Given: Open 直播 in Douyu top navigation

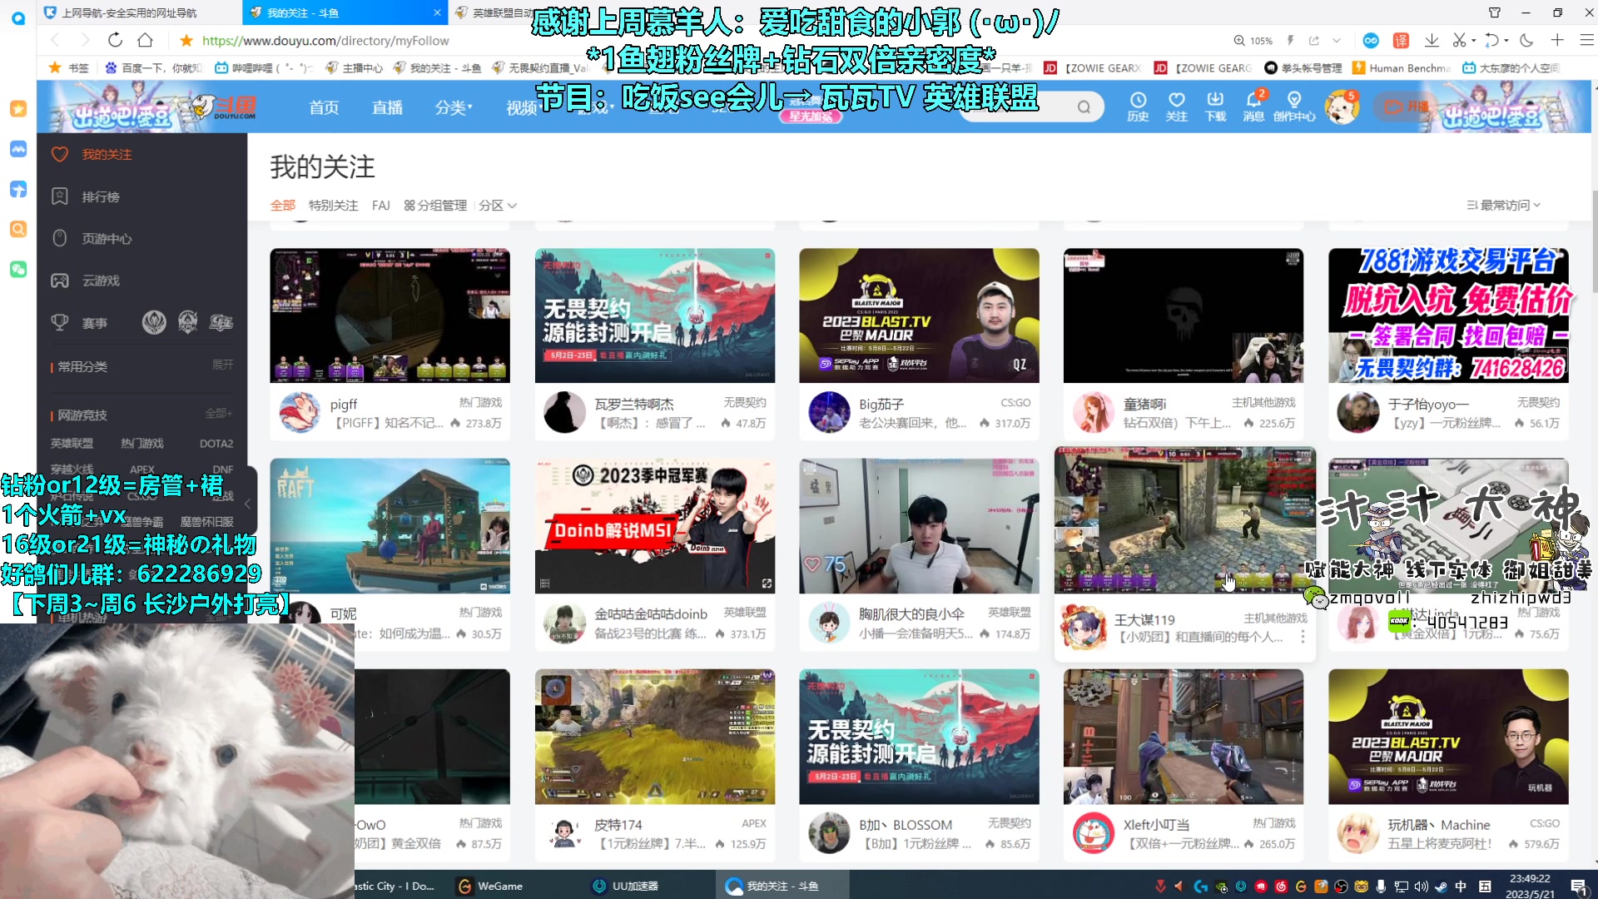Looking at the screenshot, I should click(387, 107).
